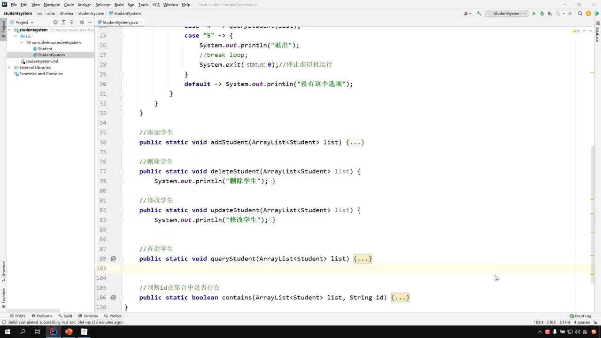Expand folded addStudent method body
601x338 pixels.
355,142
